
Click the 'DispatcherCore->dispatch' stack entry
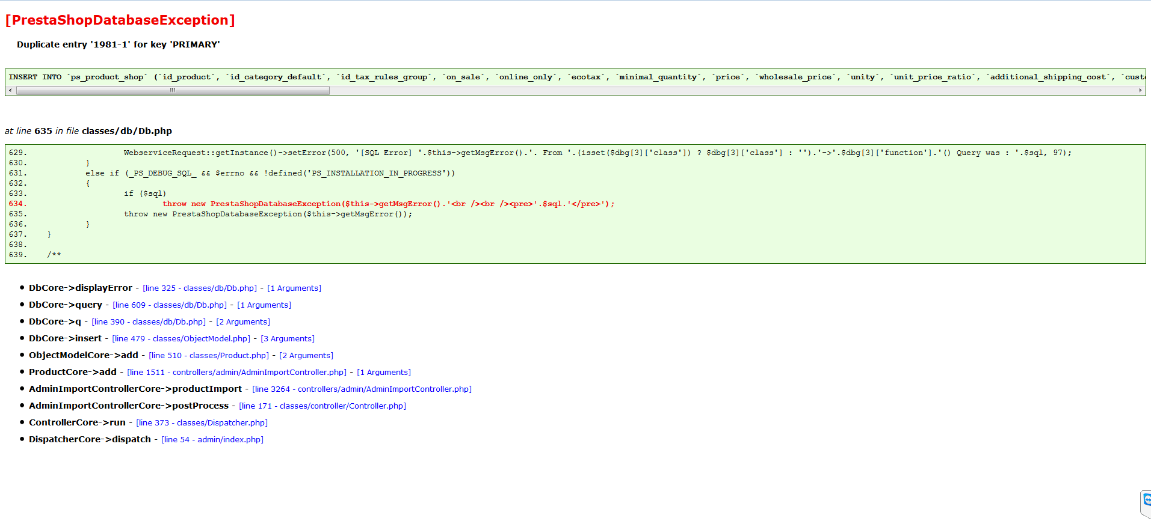click(x=90, y=439)
